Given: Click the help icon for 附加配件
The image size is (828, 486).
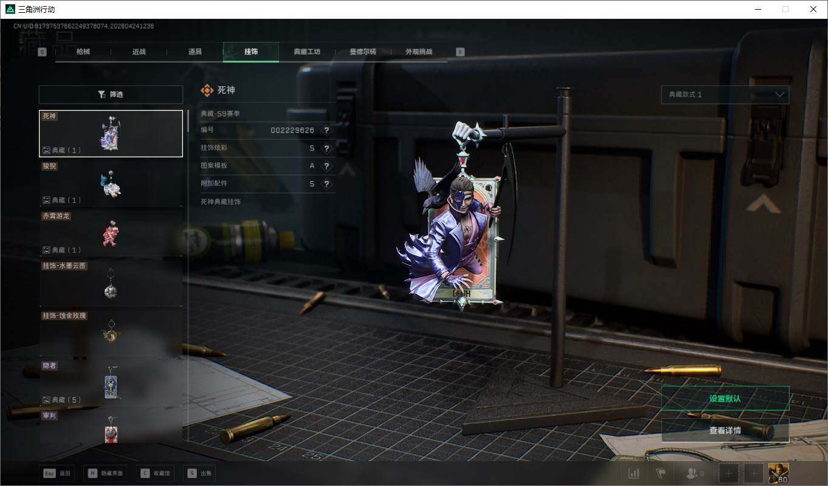Looking at the screenshot, I should [x=326, y=184].
